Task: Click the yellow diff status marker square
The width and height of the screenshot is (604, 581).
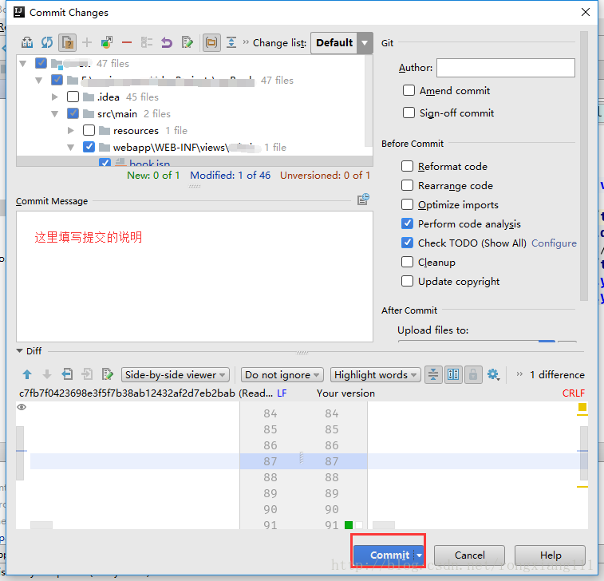Action: [582, 407]
